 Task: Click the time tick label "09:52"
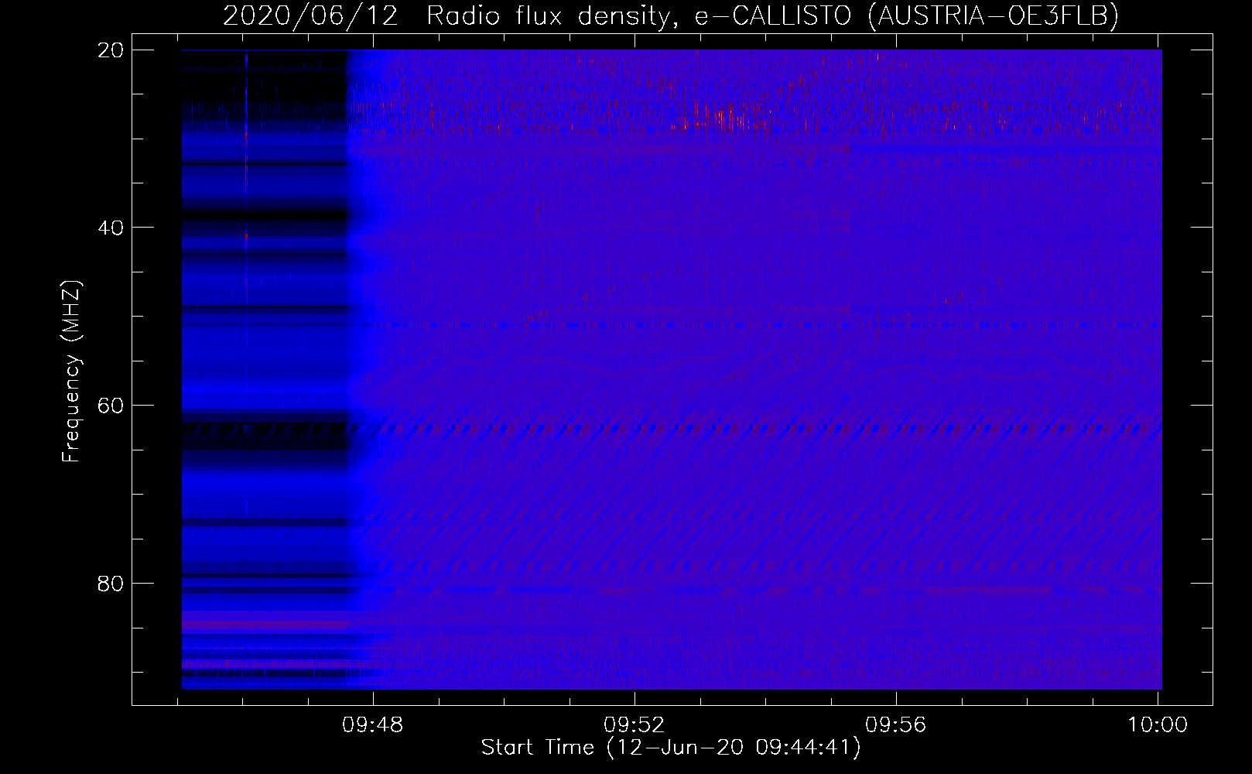point(635,725)
